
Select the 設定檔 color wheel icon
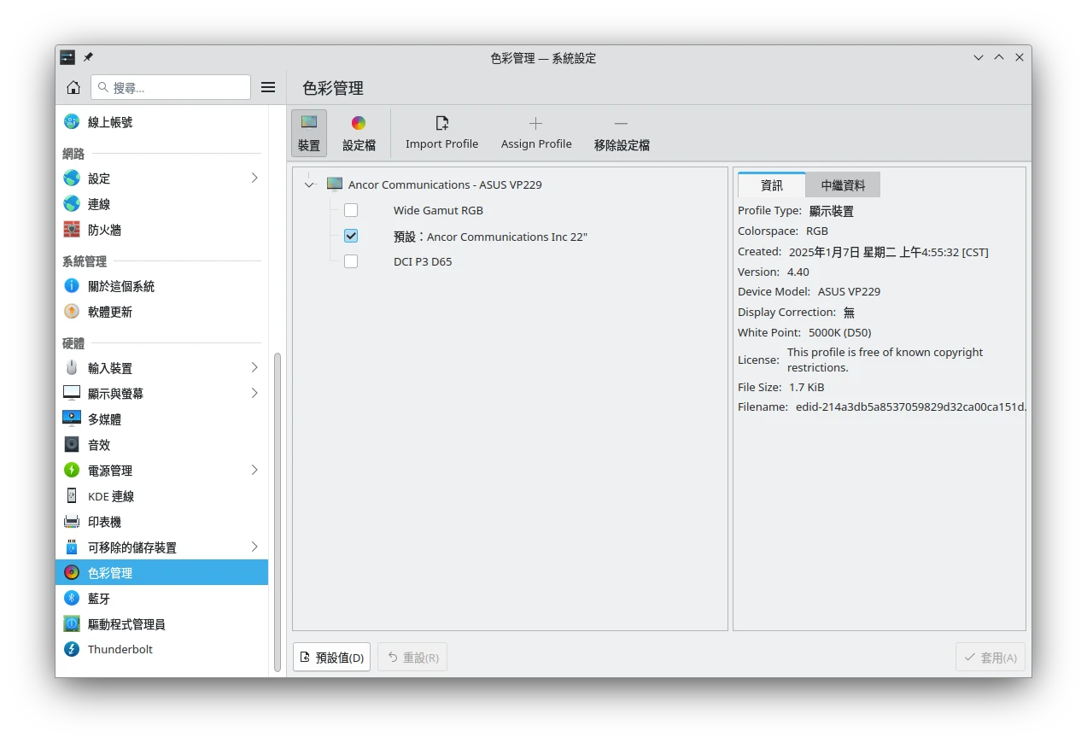point(359,124)
